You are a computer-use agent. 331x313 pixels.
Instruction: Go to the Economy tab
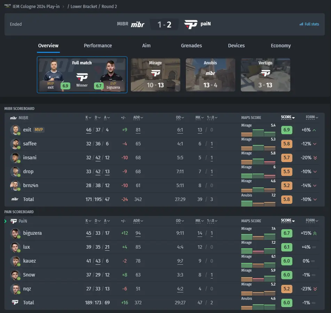click(281, 46)
